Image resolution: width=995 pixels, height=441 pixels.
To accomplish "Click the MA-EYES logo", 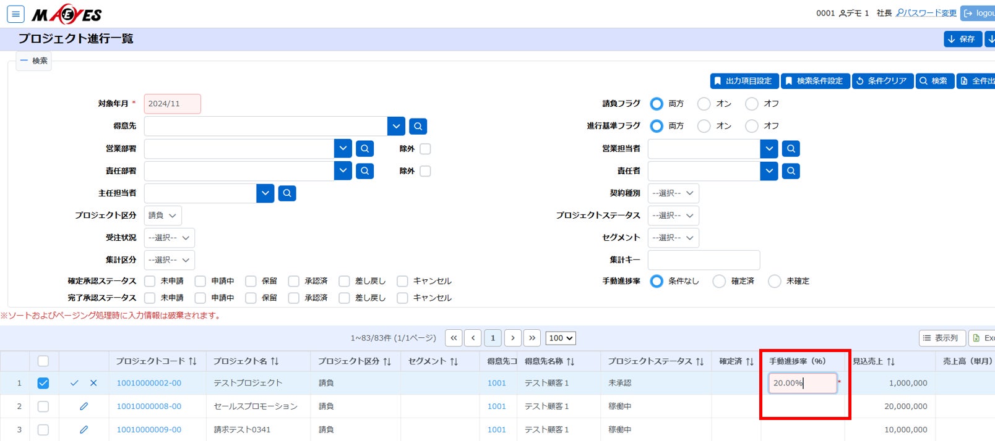I will 67,14.
